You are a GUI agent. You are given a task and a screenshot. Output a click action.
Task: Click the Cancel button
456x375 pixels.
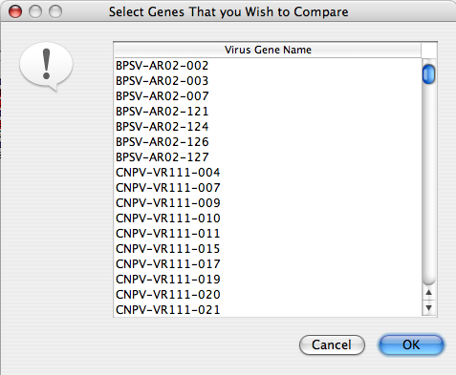point(332,344)
